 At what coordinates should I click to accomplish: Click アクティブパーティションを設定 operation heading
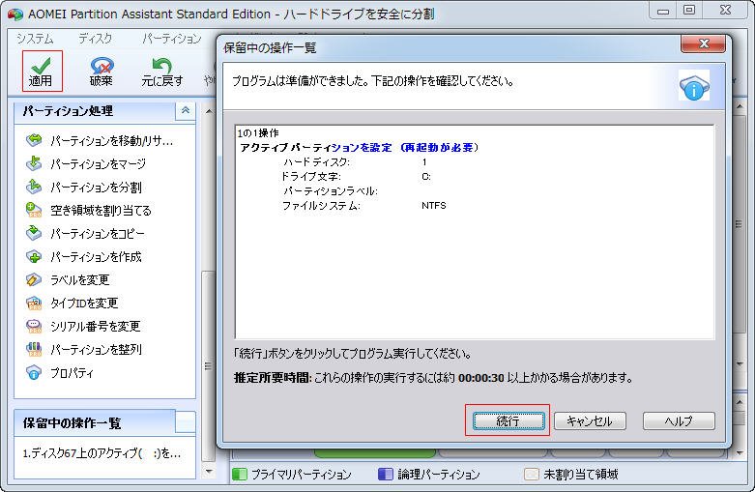360,147
